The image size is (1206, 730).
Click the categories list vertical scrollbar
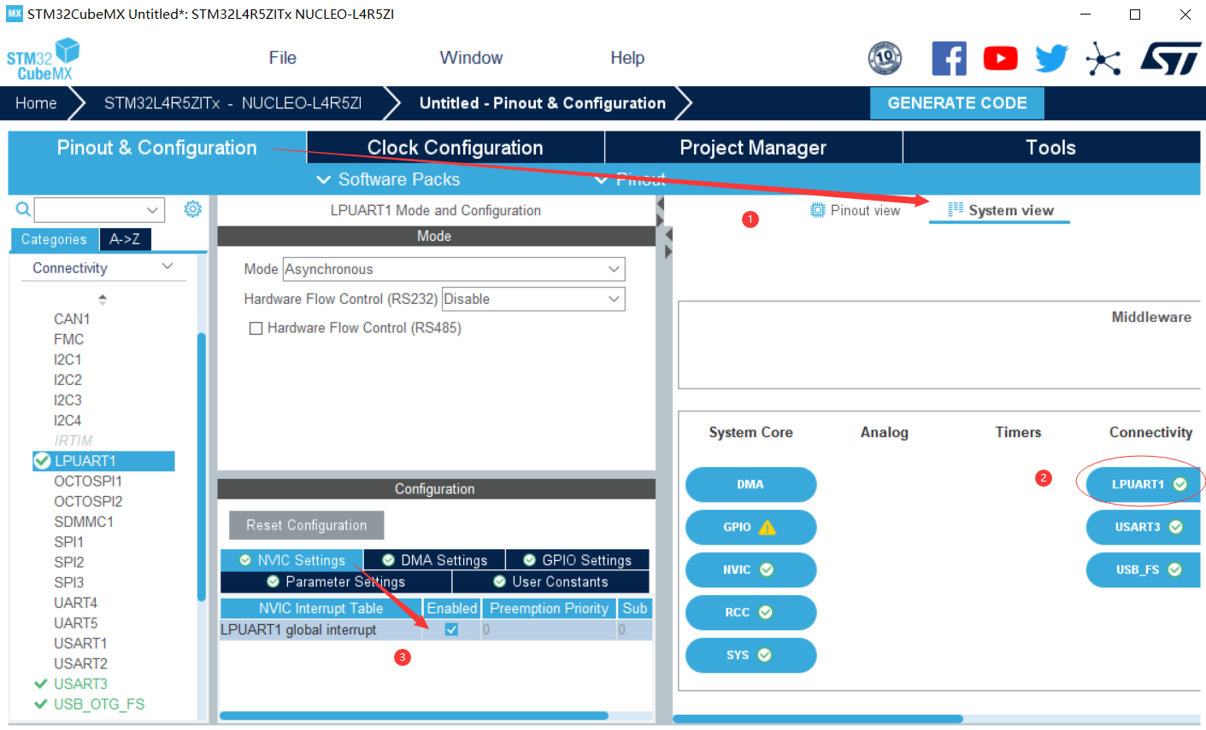202,467
